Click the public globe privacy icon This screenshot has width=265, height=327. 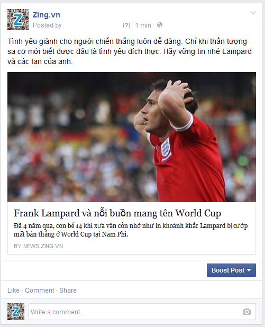point(160,25)
